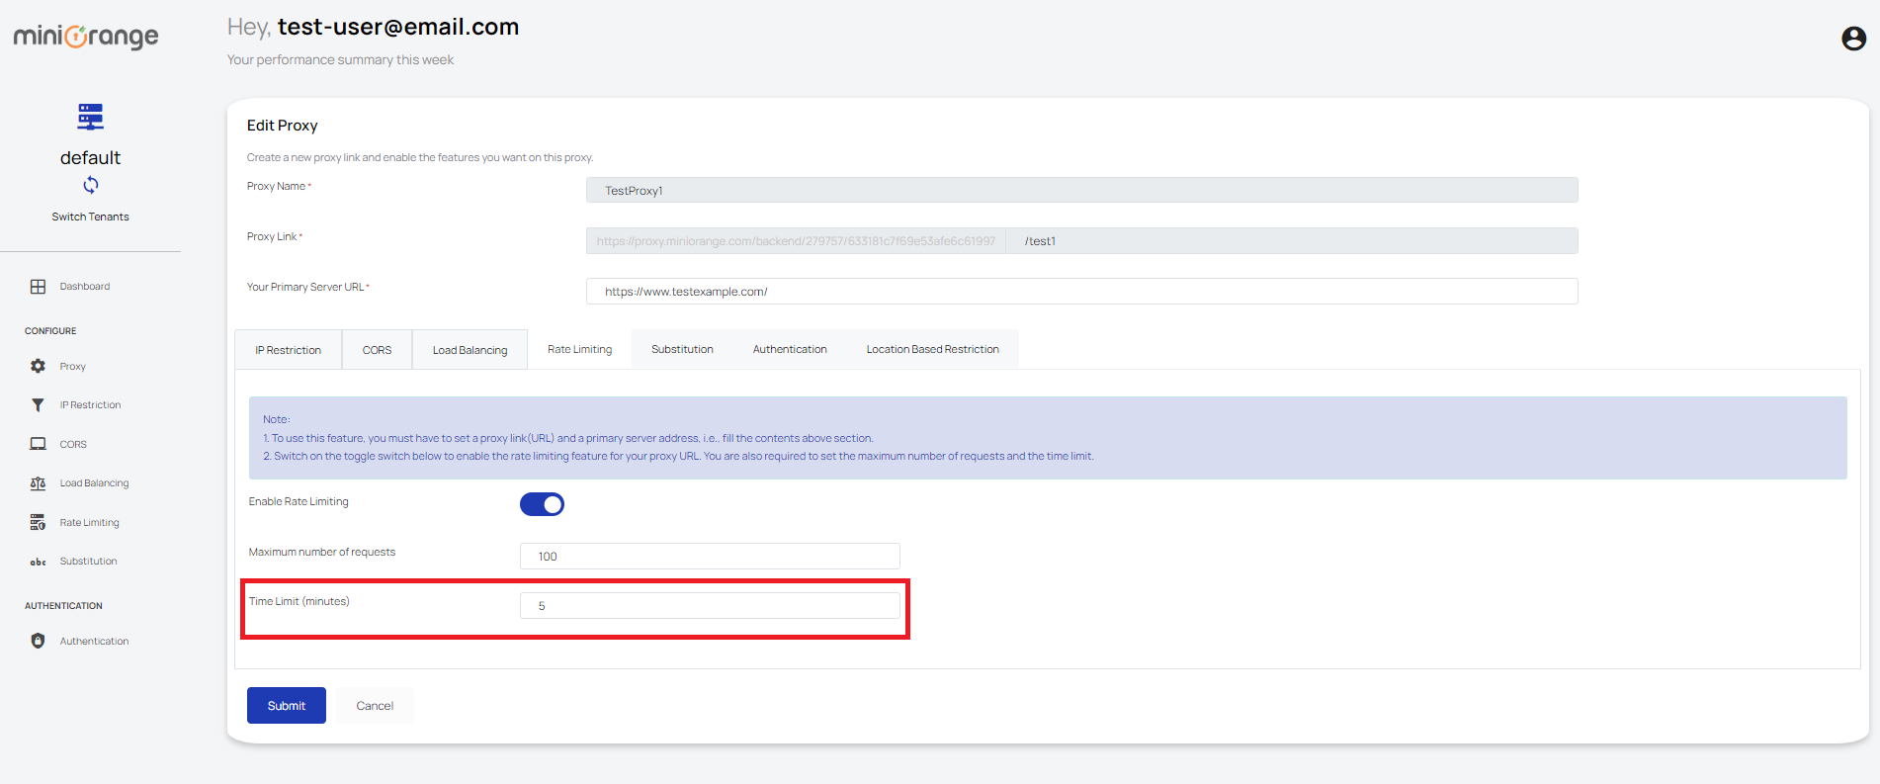
Task: Click the Time Limit minutes field
Action: click(x=710, y=605)
